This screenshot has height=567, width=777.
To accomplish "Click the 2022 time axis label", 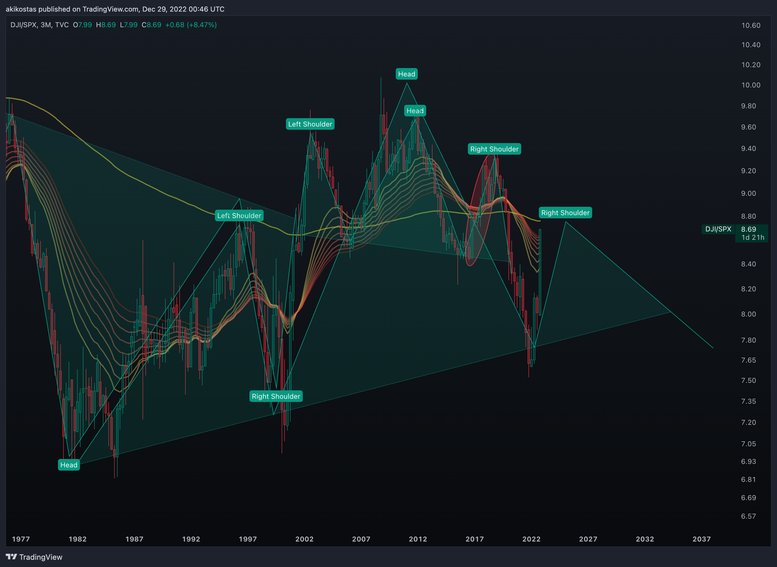I will point(532,539).
